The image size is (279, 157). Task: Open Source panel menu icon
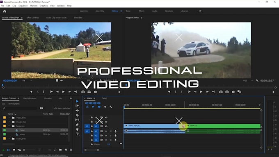[22, 18]
